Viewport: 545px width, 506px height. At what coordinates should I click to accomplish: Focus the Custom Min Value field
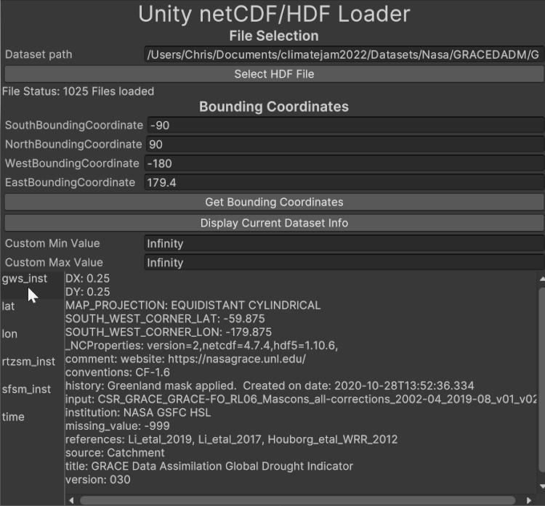point(344,243)
